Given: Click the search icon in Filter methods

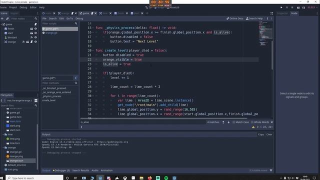Looking at the screenshot, I should (x=76, y=83).
